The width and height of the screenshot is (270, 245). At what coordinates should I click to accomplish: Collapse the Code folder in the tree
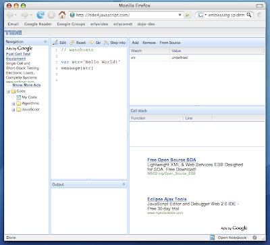click(8, 91)
